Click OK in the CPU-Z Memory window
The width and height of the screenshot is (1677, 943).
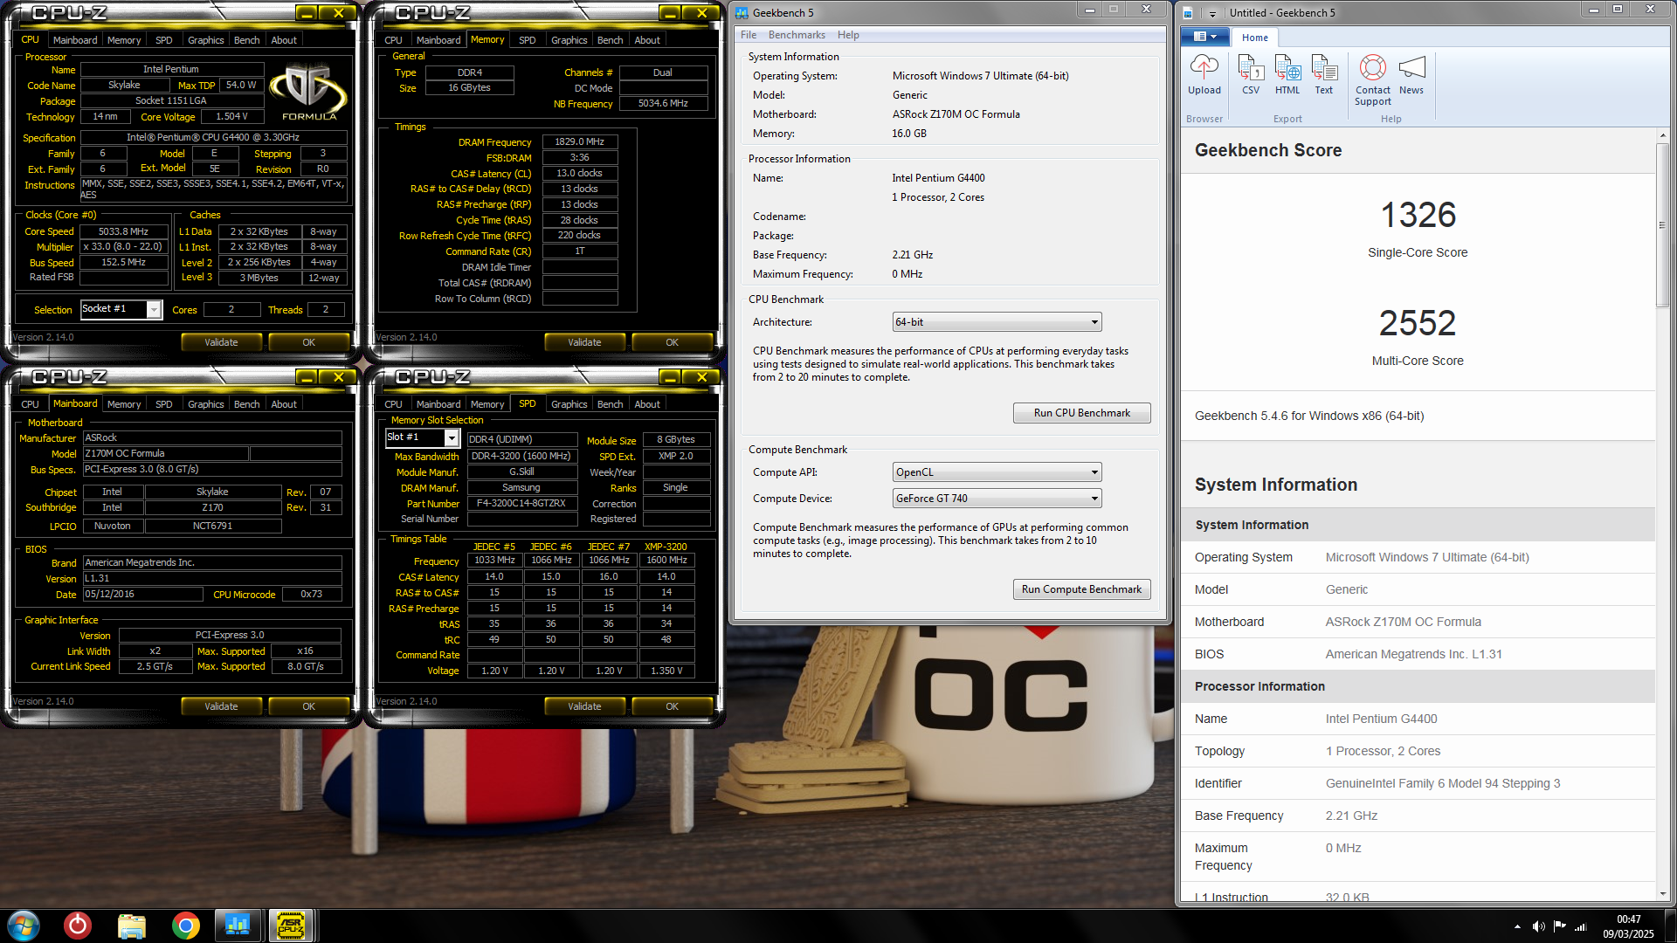[672, 342]
